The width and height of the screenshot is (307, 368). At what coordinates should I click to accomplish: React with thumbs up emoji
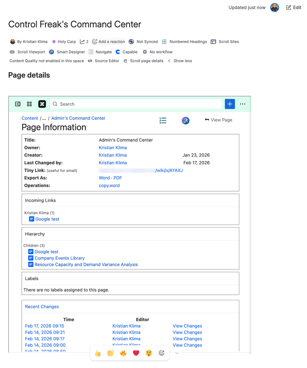click(x=98, y=353)
